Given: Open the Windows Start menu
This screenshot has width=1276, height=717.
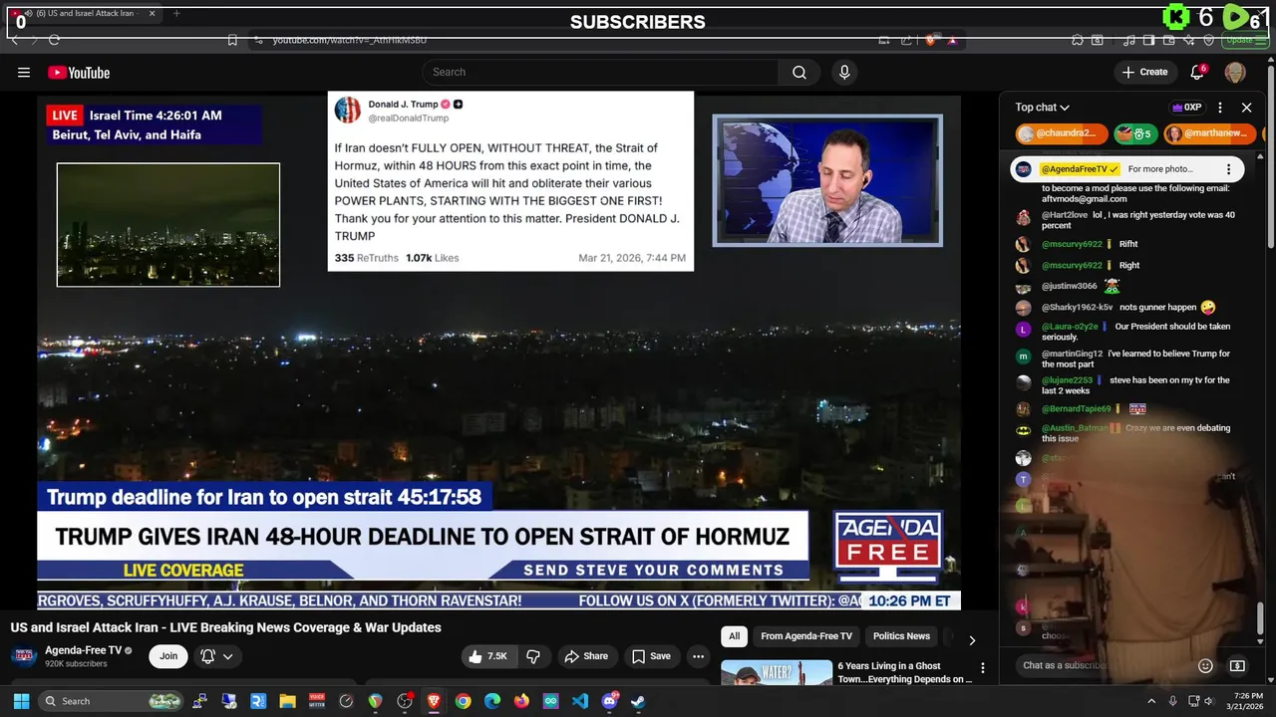Looking at the screenshot, I should pyautogui.click(x=21, y=701).
